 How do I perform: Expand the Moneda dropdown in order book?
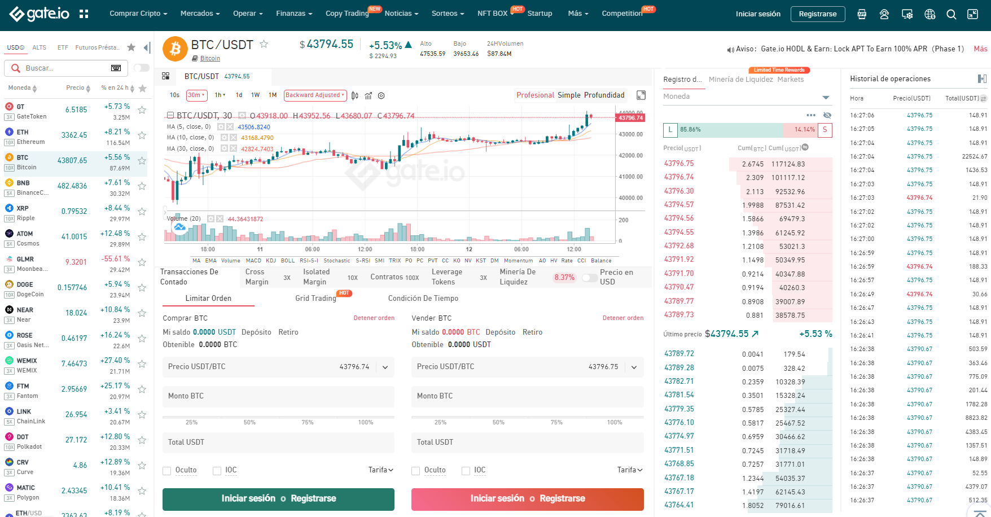(x=826, y=97)
